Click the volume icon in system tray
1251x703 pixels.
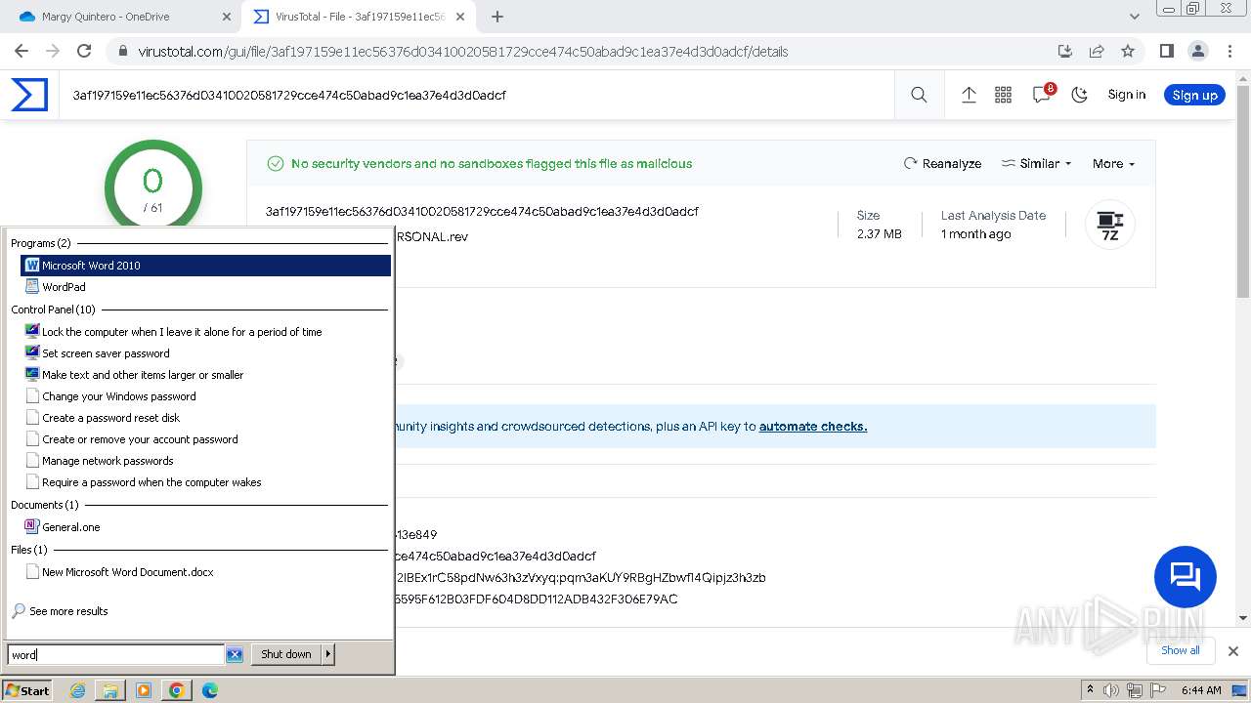click(1110, 690)
